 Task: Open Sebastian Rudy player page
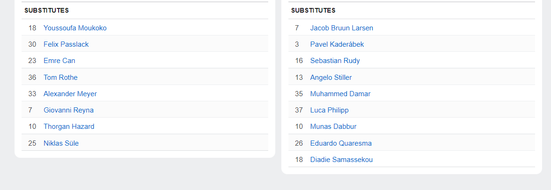coord(335,61)
